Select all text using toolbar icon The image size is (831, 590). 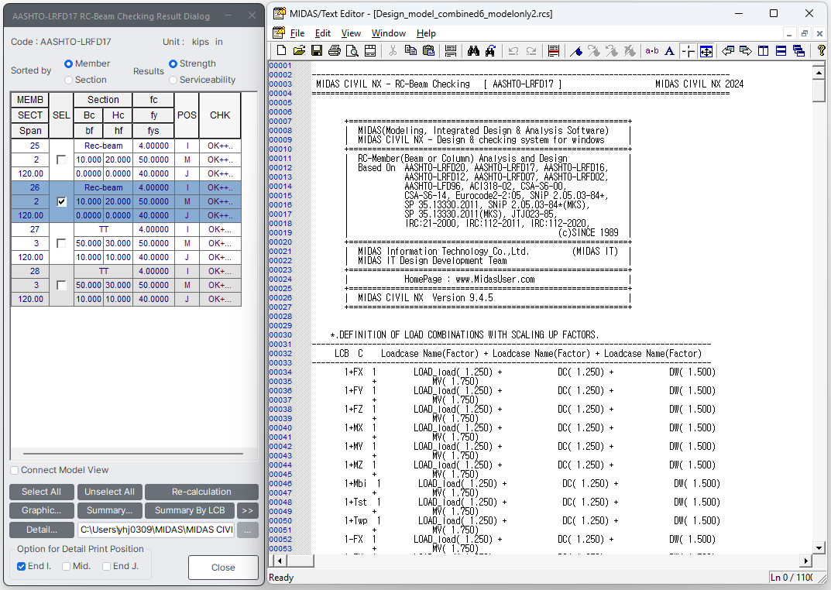click(451, 51)
